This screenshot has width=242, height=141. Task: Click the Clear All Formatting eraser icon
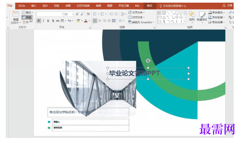pos(88,14)
